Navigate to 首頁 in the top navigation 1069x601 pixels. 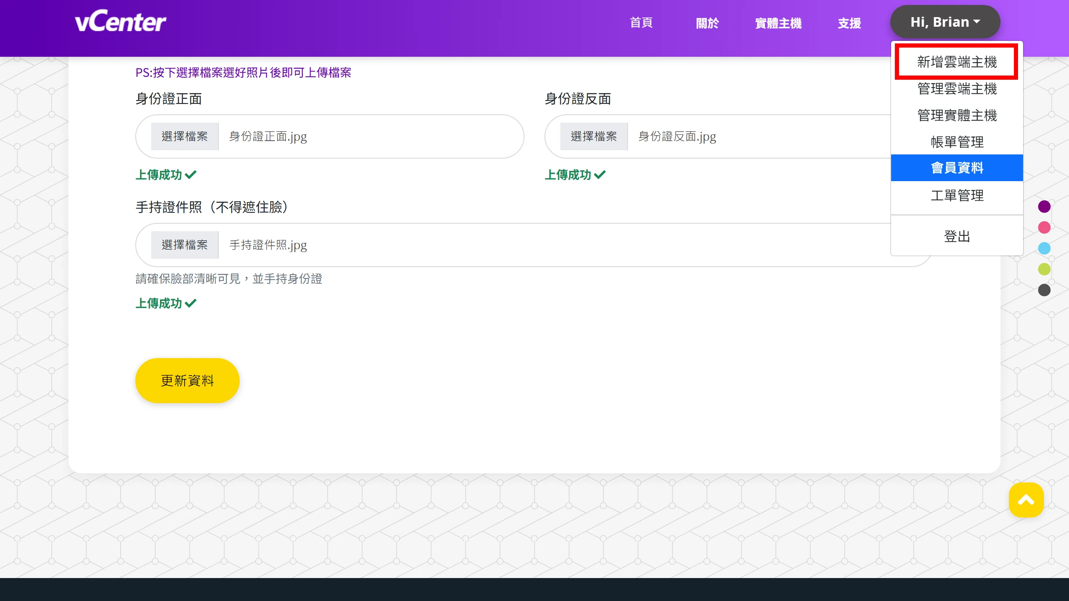(641, 23)
